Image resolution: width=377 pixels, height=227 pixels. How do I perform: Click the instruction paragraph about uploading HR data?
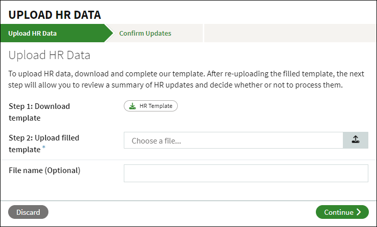(x=186, y=79)
